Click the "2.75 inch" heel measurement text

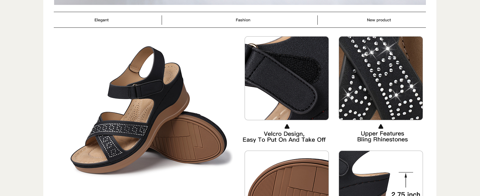(406, 194)
